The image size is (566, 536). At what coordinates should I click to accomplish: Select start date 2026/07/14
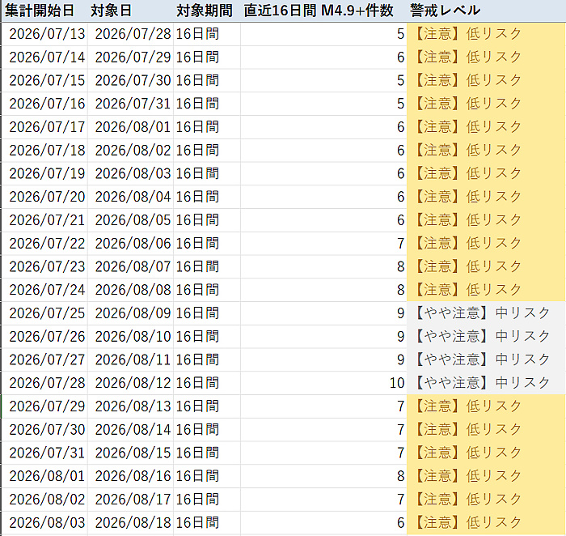[44, 57]
